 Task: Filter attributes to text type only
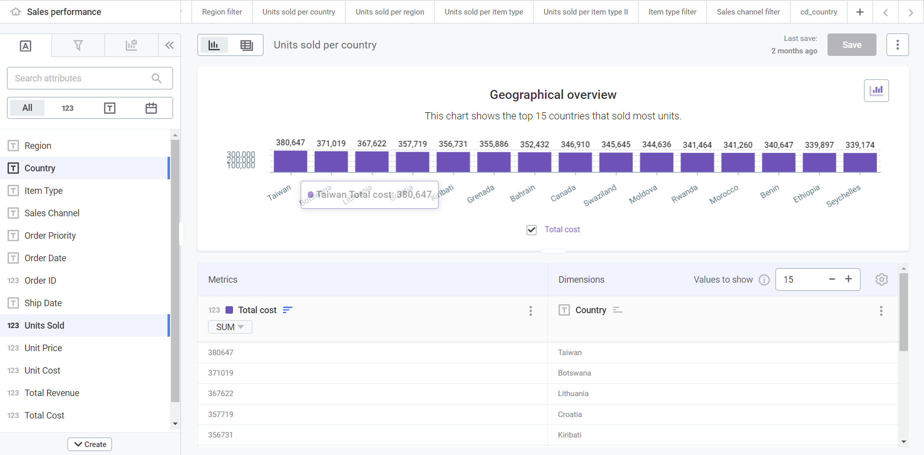tap(109, 108)
